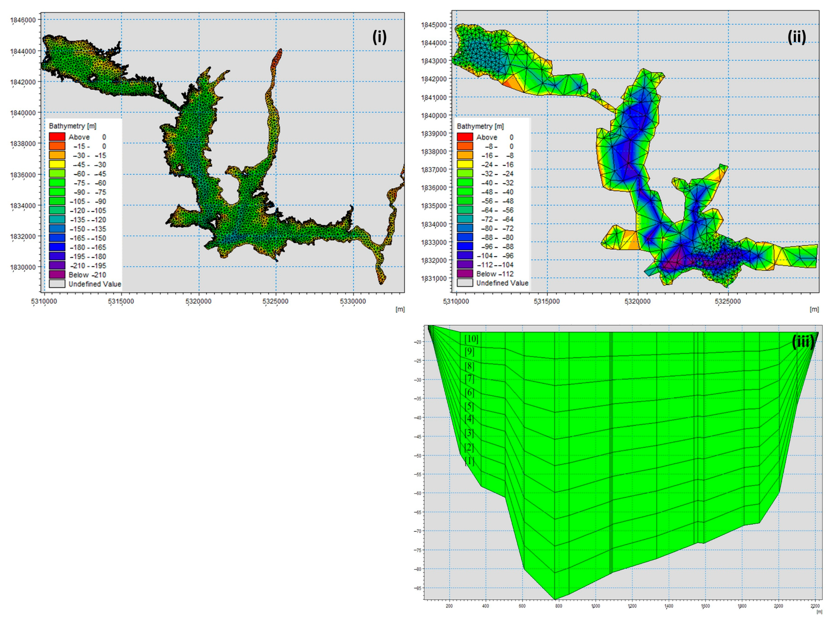This screenshot has width=832, height=622.
Task: Click the '-105 - -90' legend text in panel (i)
Action: pos(88,201)
